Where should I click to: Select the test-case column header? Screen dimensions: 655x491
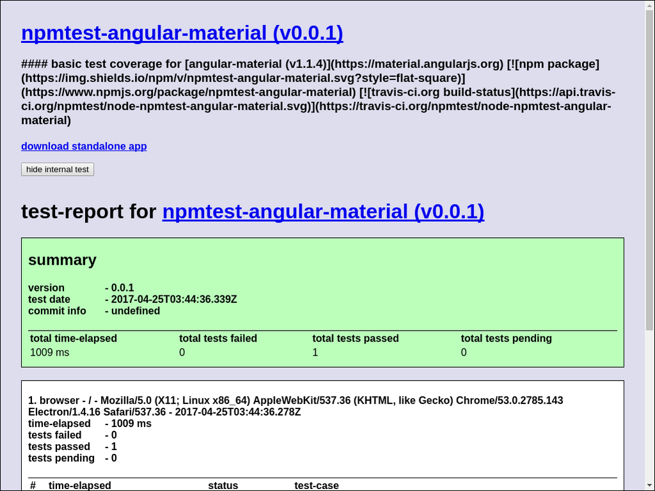click(x=316, y=485)
